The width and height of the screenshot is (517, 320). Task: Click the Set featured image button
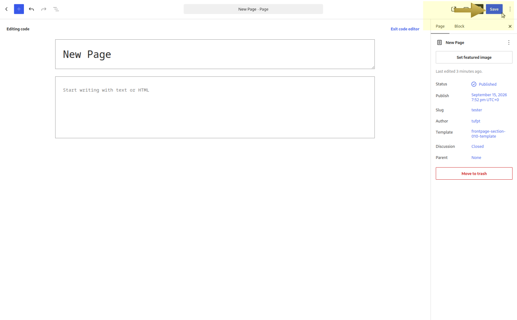click(x=474, y=57)
